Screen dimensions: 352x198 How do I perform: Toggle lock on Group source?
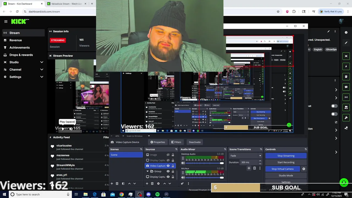click(173, 171)
